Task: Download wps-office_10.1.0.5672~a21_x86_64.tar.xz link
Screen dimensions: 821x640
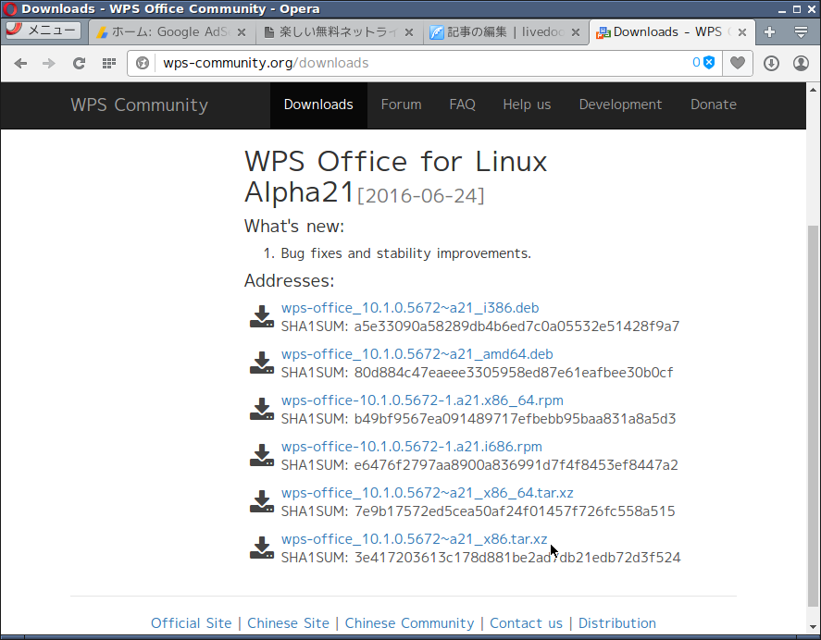Action: tap(428, 493)
